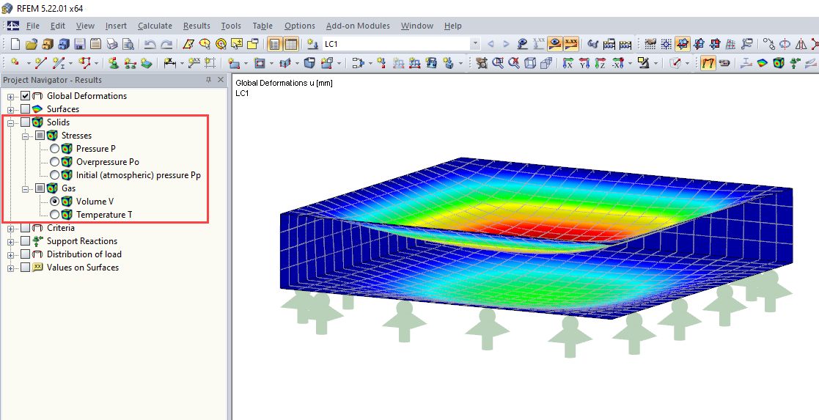Check the Surfaces results checkbox

25,108
